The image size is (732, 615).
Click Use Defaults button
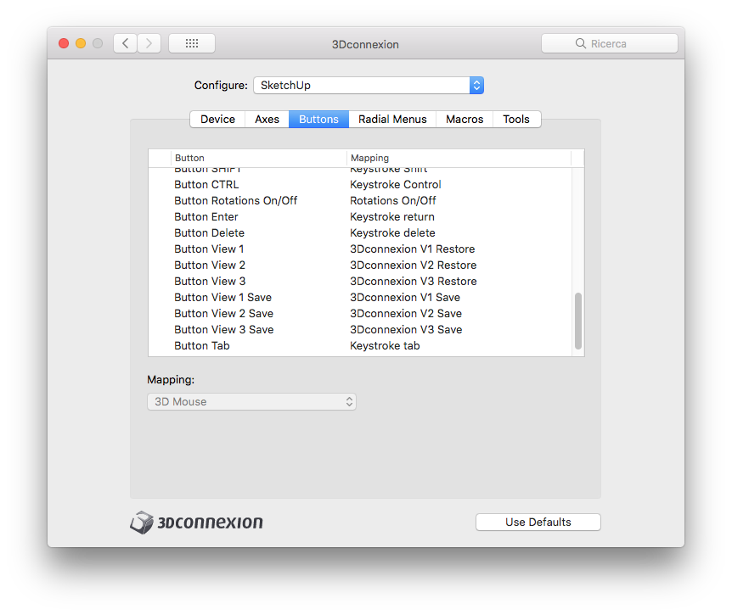pyautogui.click(x=538, y=523)
